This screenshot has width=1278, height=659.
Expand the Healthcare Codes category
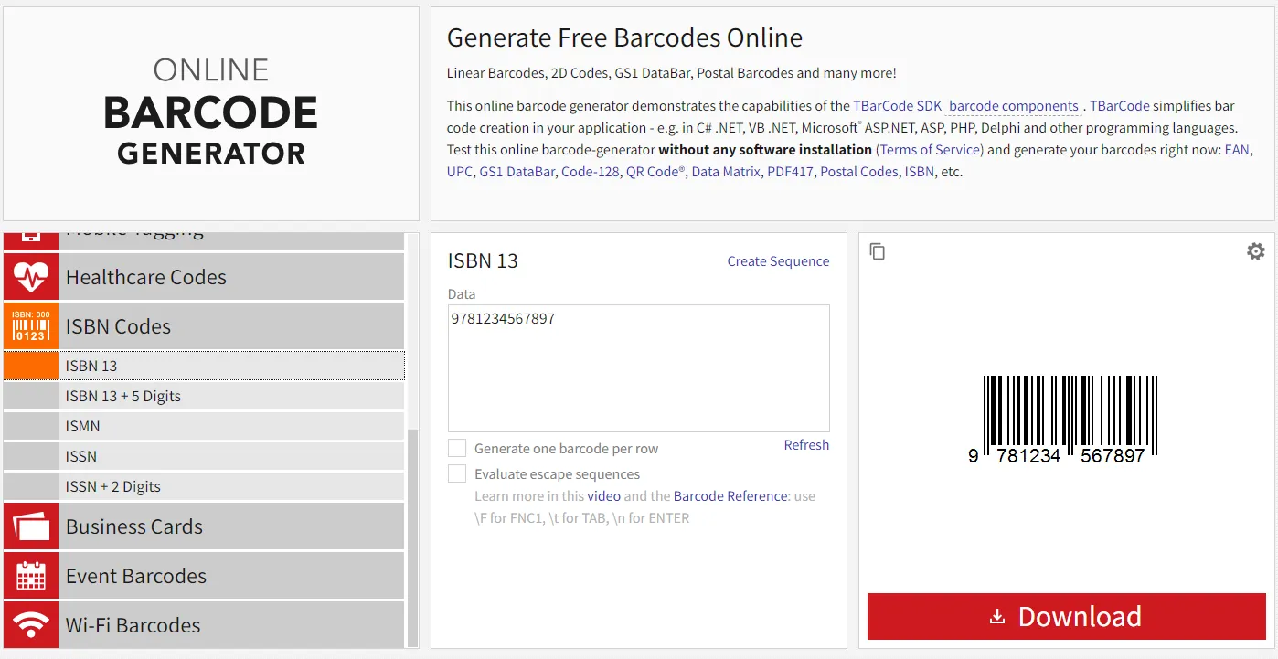[x=204, y=277]
